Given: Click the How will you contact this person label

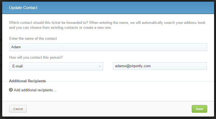Looking at the screenshot, I should [36, 58].
